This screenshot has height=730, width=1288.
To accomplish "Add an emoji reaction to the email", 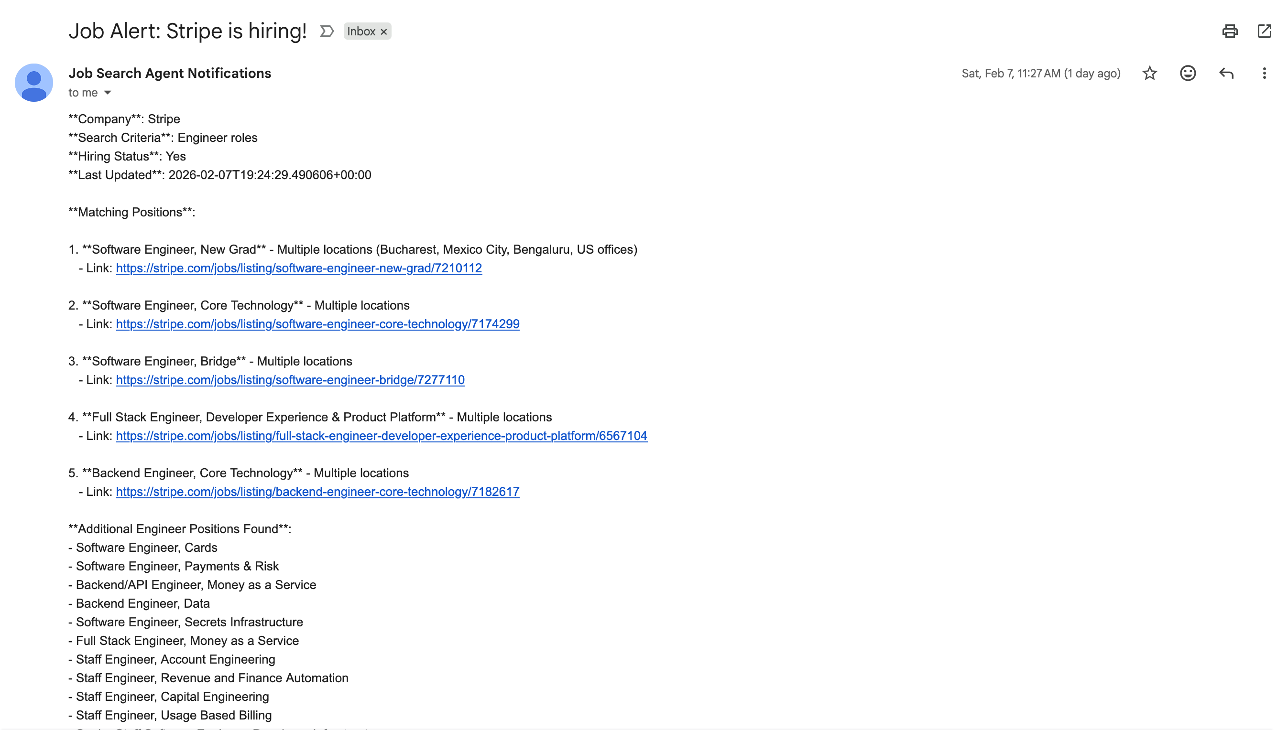I will coord(1187,73).
